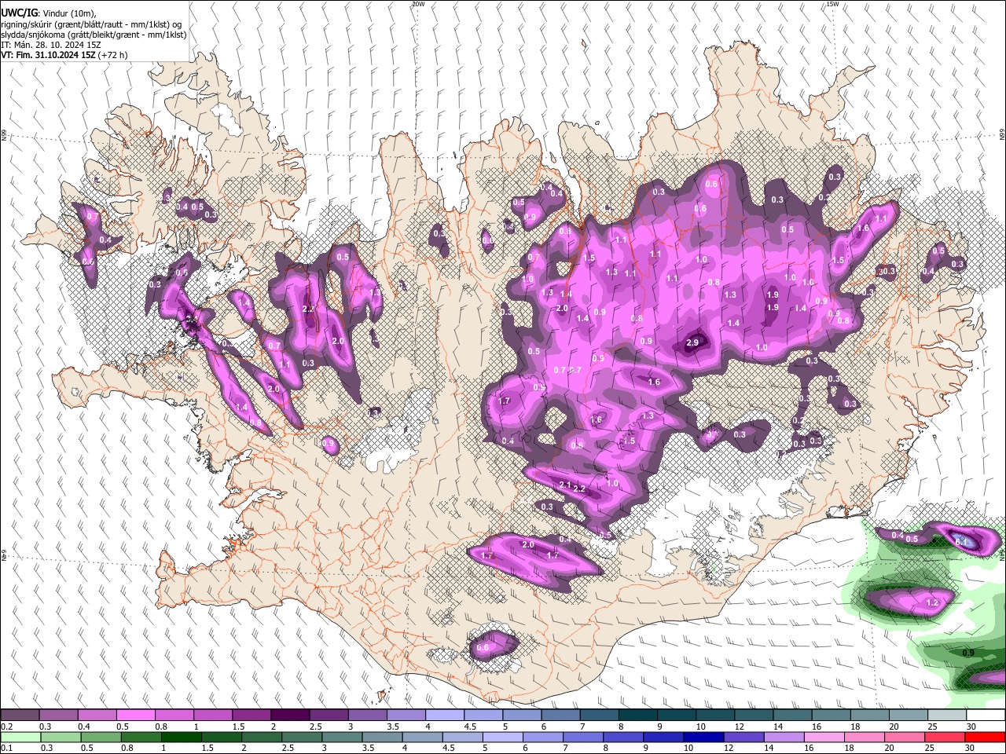Screen dimensions: 1006x754
Task: Select the palest green rain swatch between 0.1 and 0.3
Action: click(22, 738)
